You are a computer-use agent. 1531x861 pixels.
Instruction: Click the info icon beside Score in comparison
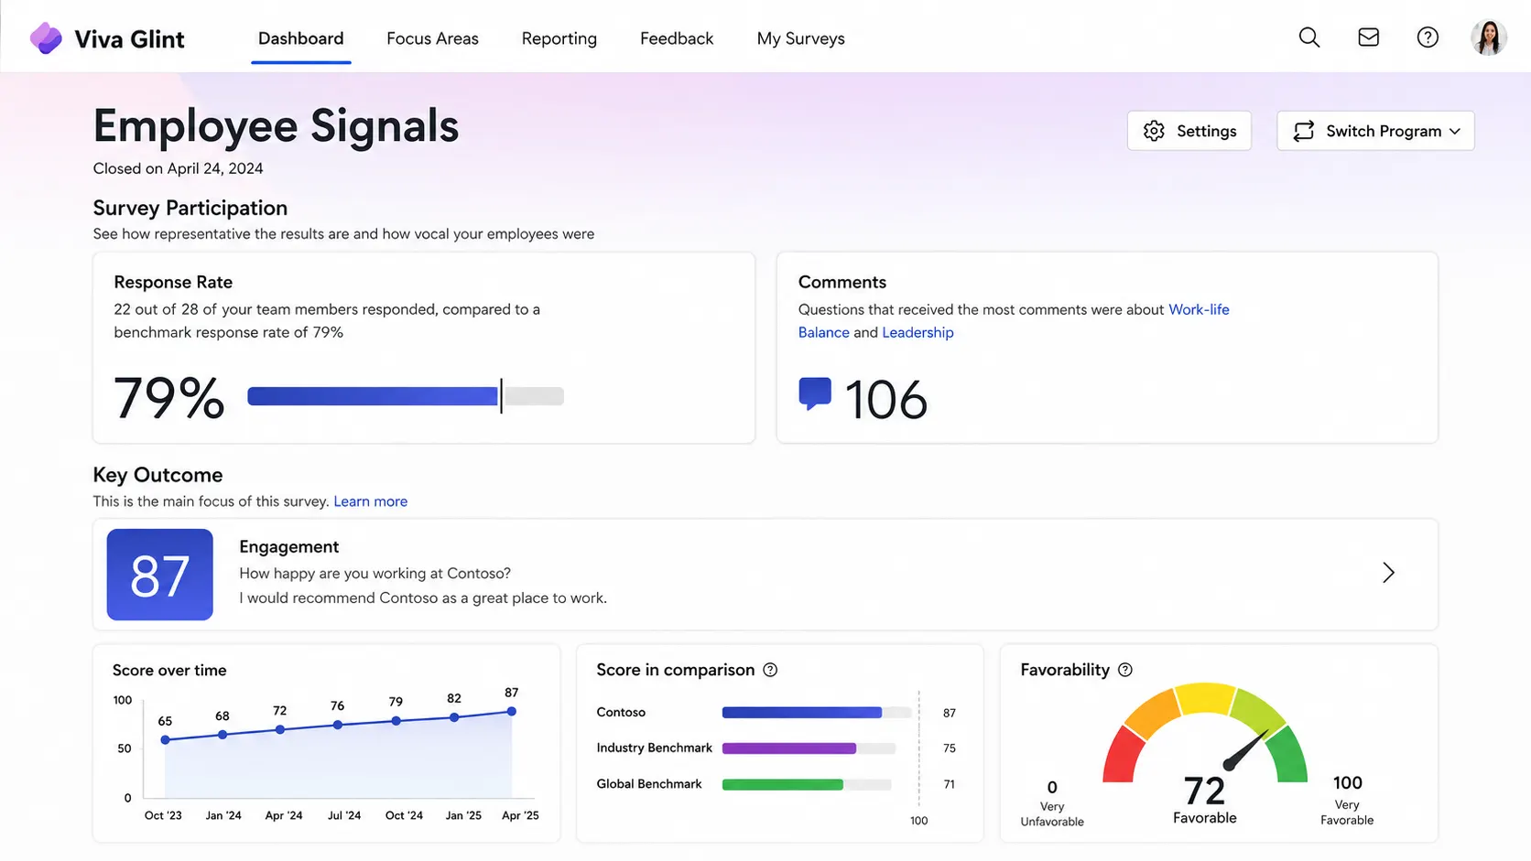click(770, 670)
